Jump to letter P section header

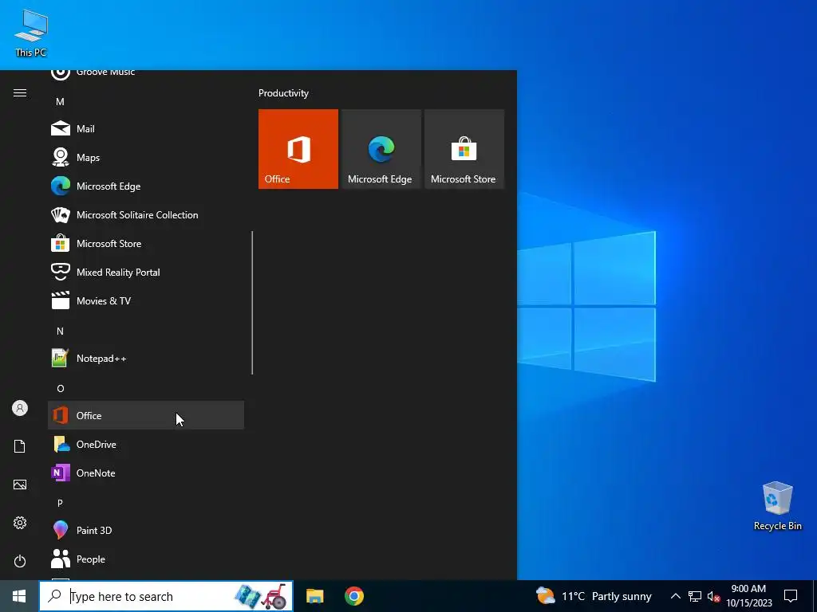click(x=60, y=504)
